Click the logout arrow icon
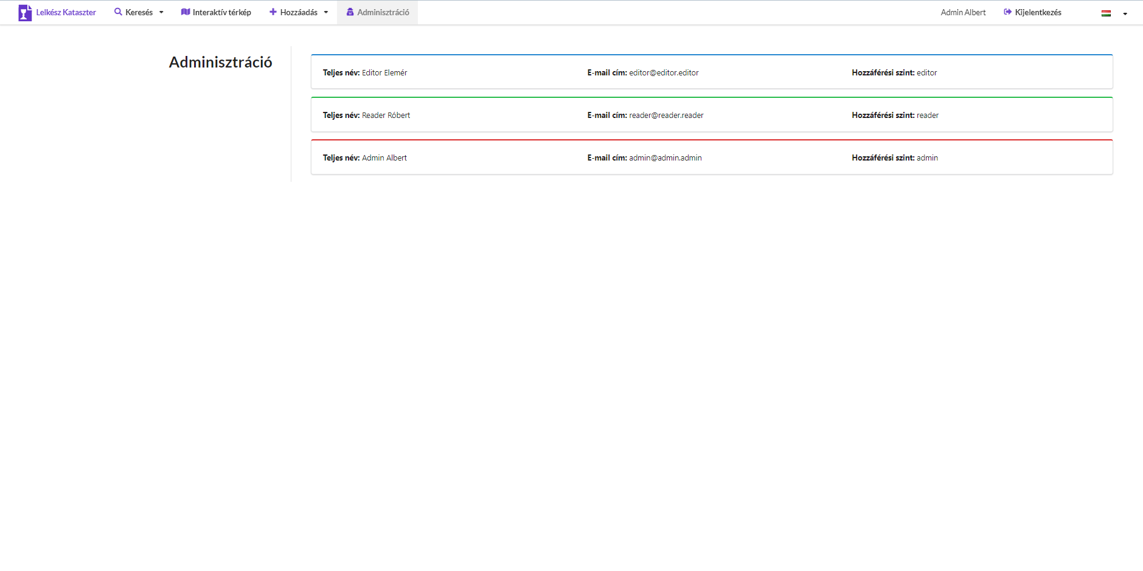The height and width of the screenshot is (571, 1143). pos(1007,12)
